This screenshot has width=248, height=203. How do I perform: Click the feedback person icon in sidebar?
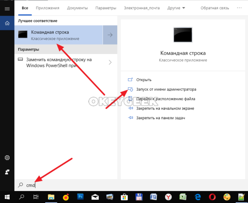point(7,172)
